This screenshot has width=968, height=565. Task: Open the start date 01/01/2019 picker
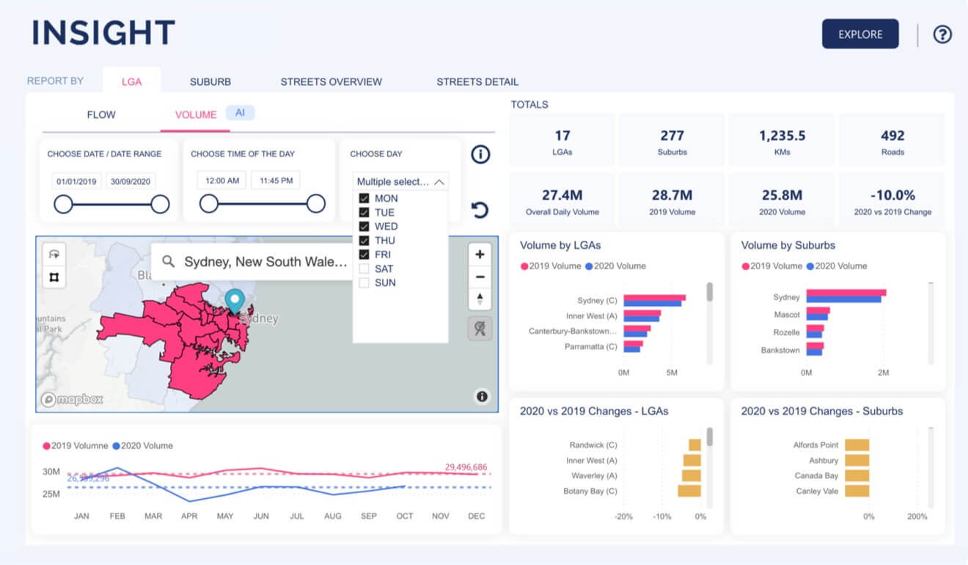(x=77, y=181)
